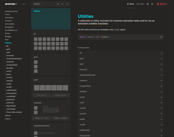174x137 pixels.
Task: Click the theme settings icon in header
Action: 148,4
